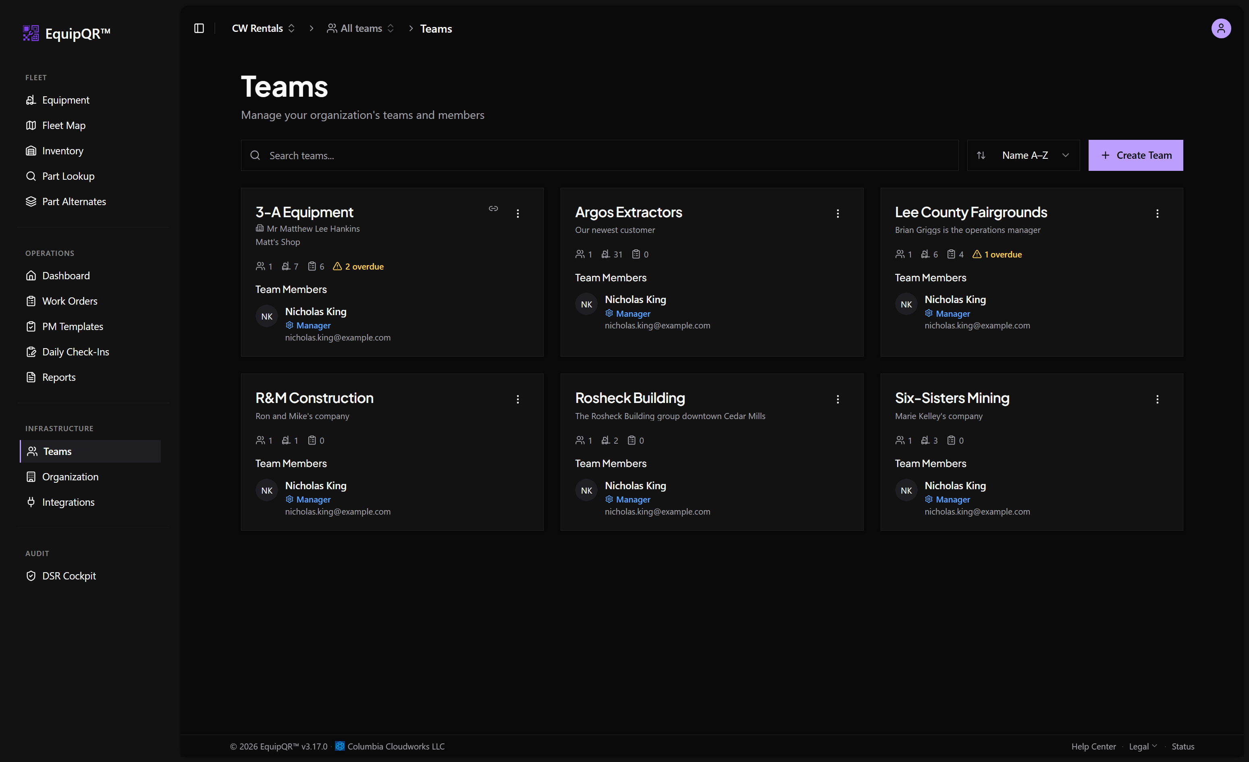Open Argos Extractors team title
The image size is (1249, 762).
tap(629, 212)
